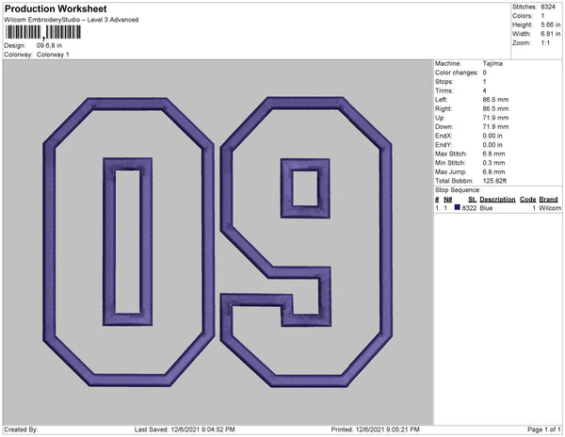Click the St. column header
This screenshot has width=565, height=437.
(x=472, y=200)
